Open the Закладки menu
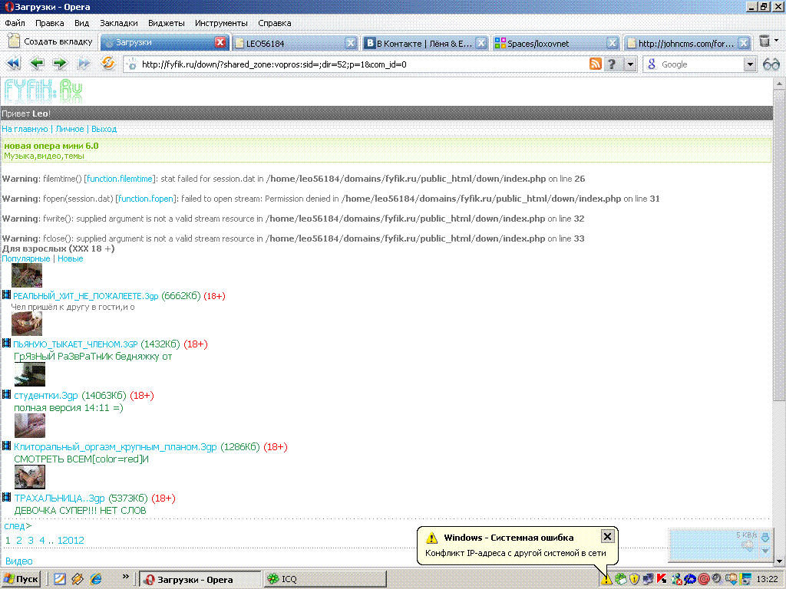 tap(119, 23)
